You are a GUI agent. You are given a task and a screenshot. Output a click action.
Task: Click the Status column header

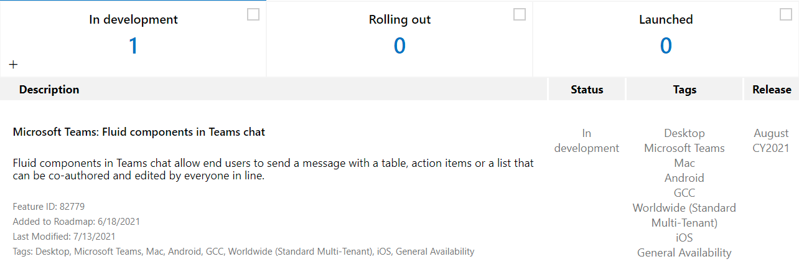pyautogui.click(x=587, y=90)
